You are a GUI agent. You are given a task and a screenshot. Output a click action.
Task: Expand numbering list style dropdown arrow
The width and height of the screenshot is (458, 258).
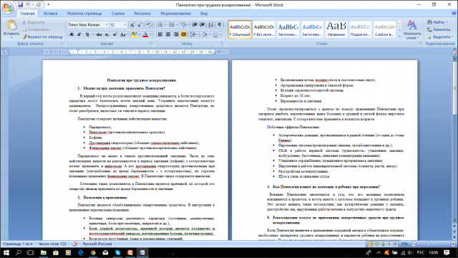pyautogui.click(x=177, y=25)
